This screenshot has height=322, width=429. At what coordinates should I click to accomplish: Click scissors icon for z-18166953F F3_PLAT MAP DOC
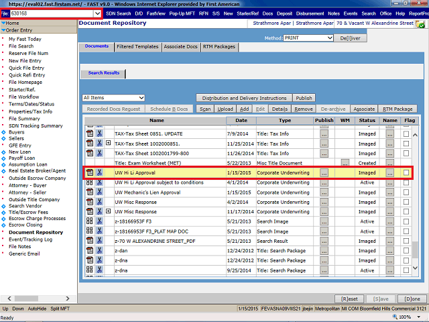pyautogui.click(x=99, y=231)
